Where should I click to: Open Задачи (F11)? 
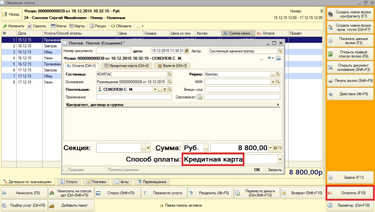click(x=350, y=177)
